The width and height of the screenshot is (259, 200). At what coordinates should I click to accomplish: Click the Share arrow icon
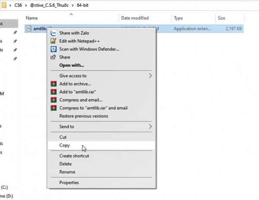[54, 57]
